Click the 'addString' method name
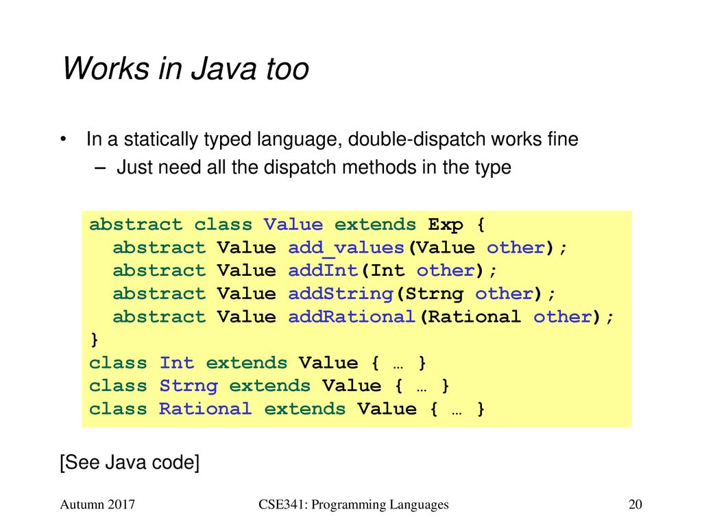702x527 pixels. [x=340, y=294]
